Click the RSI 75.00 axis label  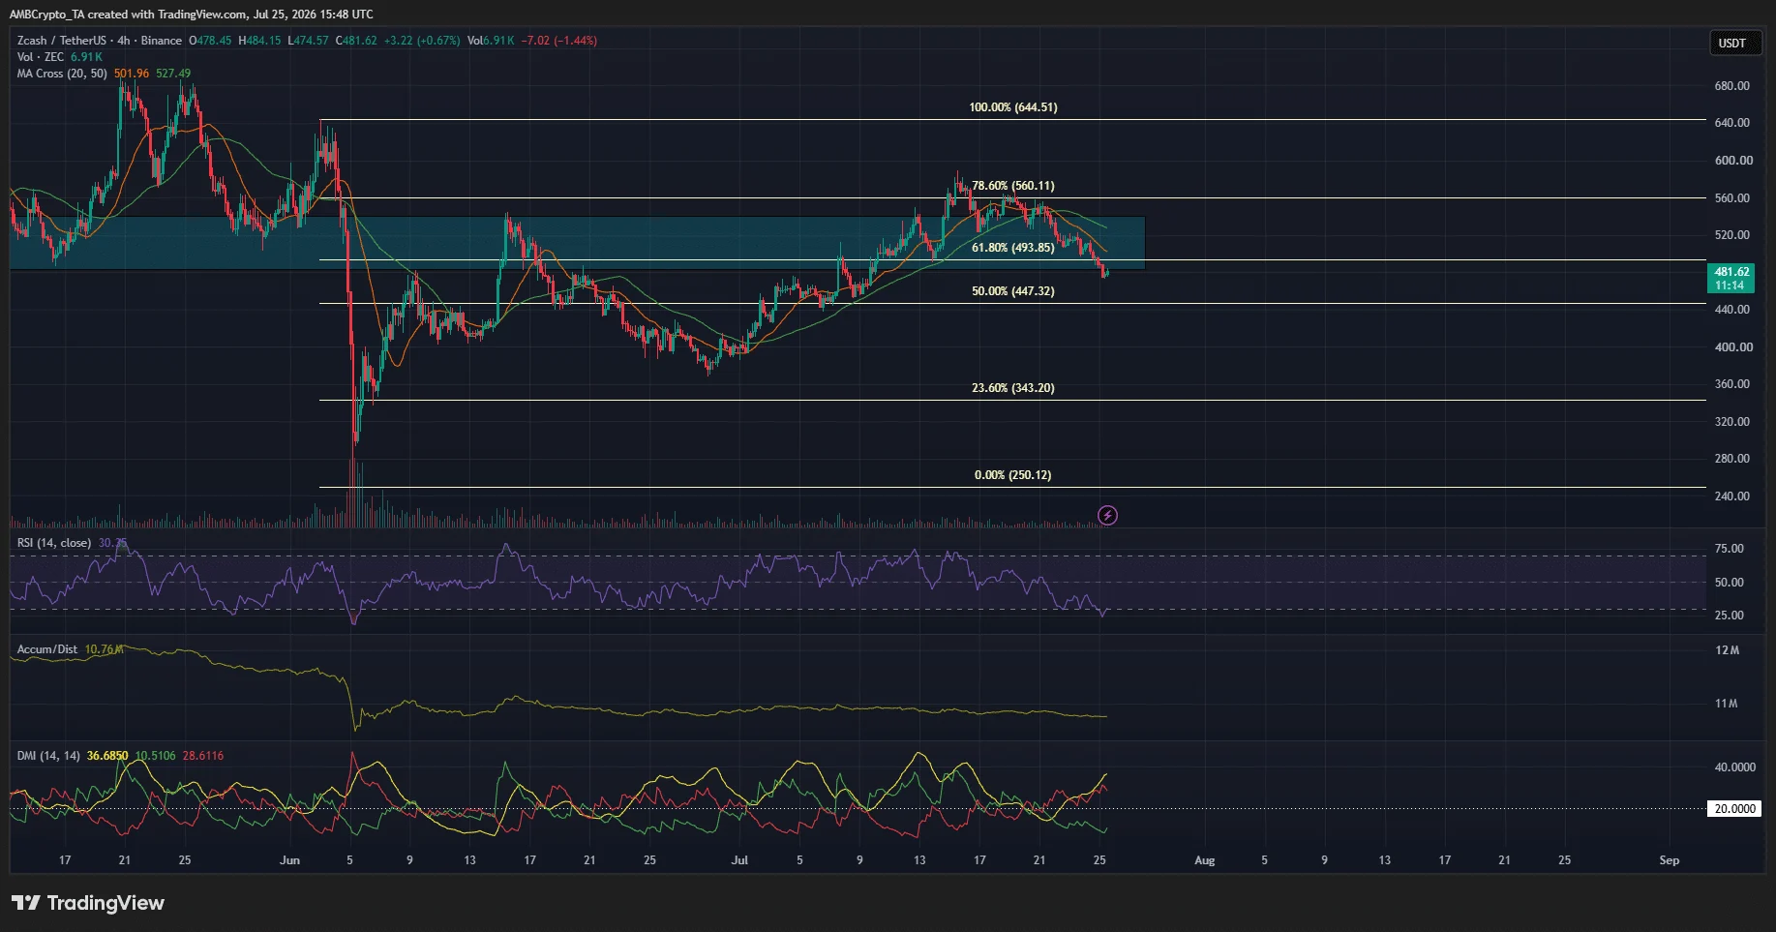point(1729,549)
